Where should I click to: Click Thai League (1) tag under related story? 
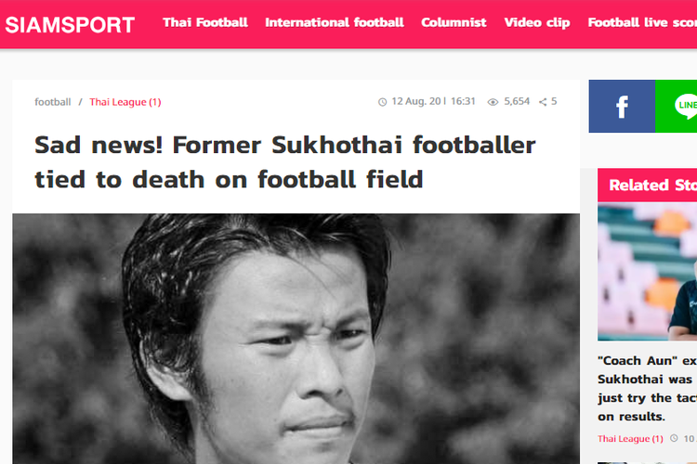pos(630,439)
